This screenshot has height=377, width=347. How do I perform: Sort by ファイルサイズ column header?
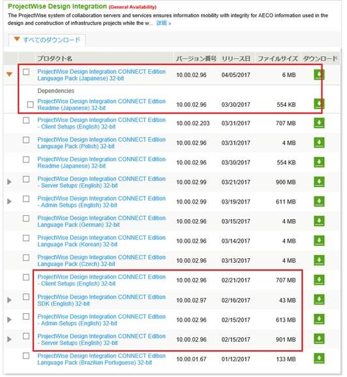tap(277, 59)
